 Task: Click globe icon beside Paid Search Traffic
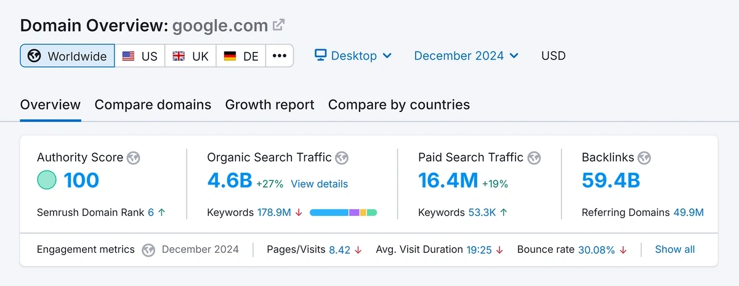pyautogui.click(x=534, y=158)
